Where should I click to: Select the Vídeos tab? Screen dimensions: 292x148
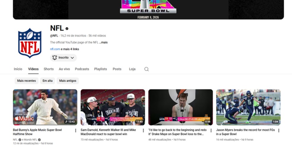pos(33,69)
